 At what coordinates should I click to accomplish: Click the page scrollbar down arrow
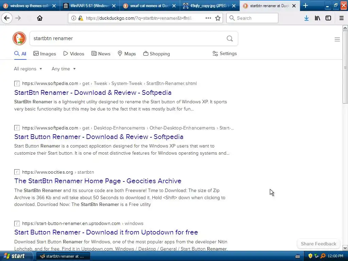345,248
